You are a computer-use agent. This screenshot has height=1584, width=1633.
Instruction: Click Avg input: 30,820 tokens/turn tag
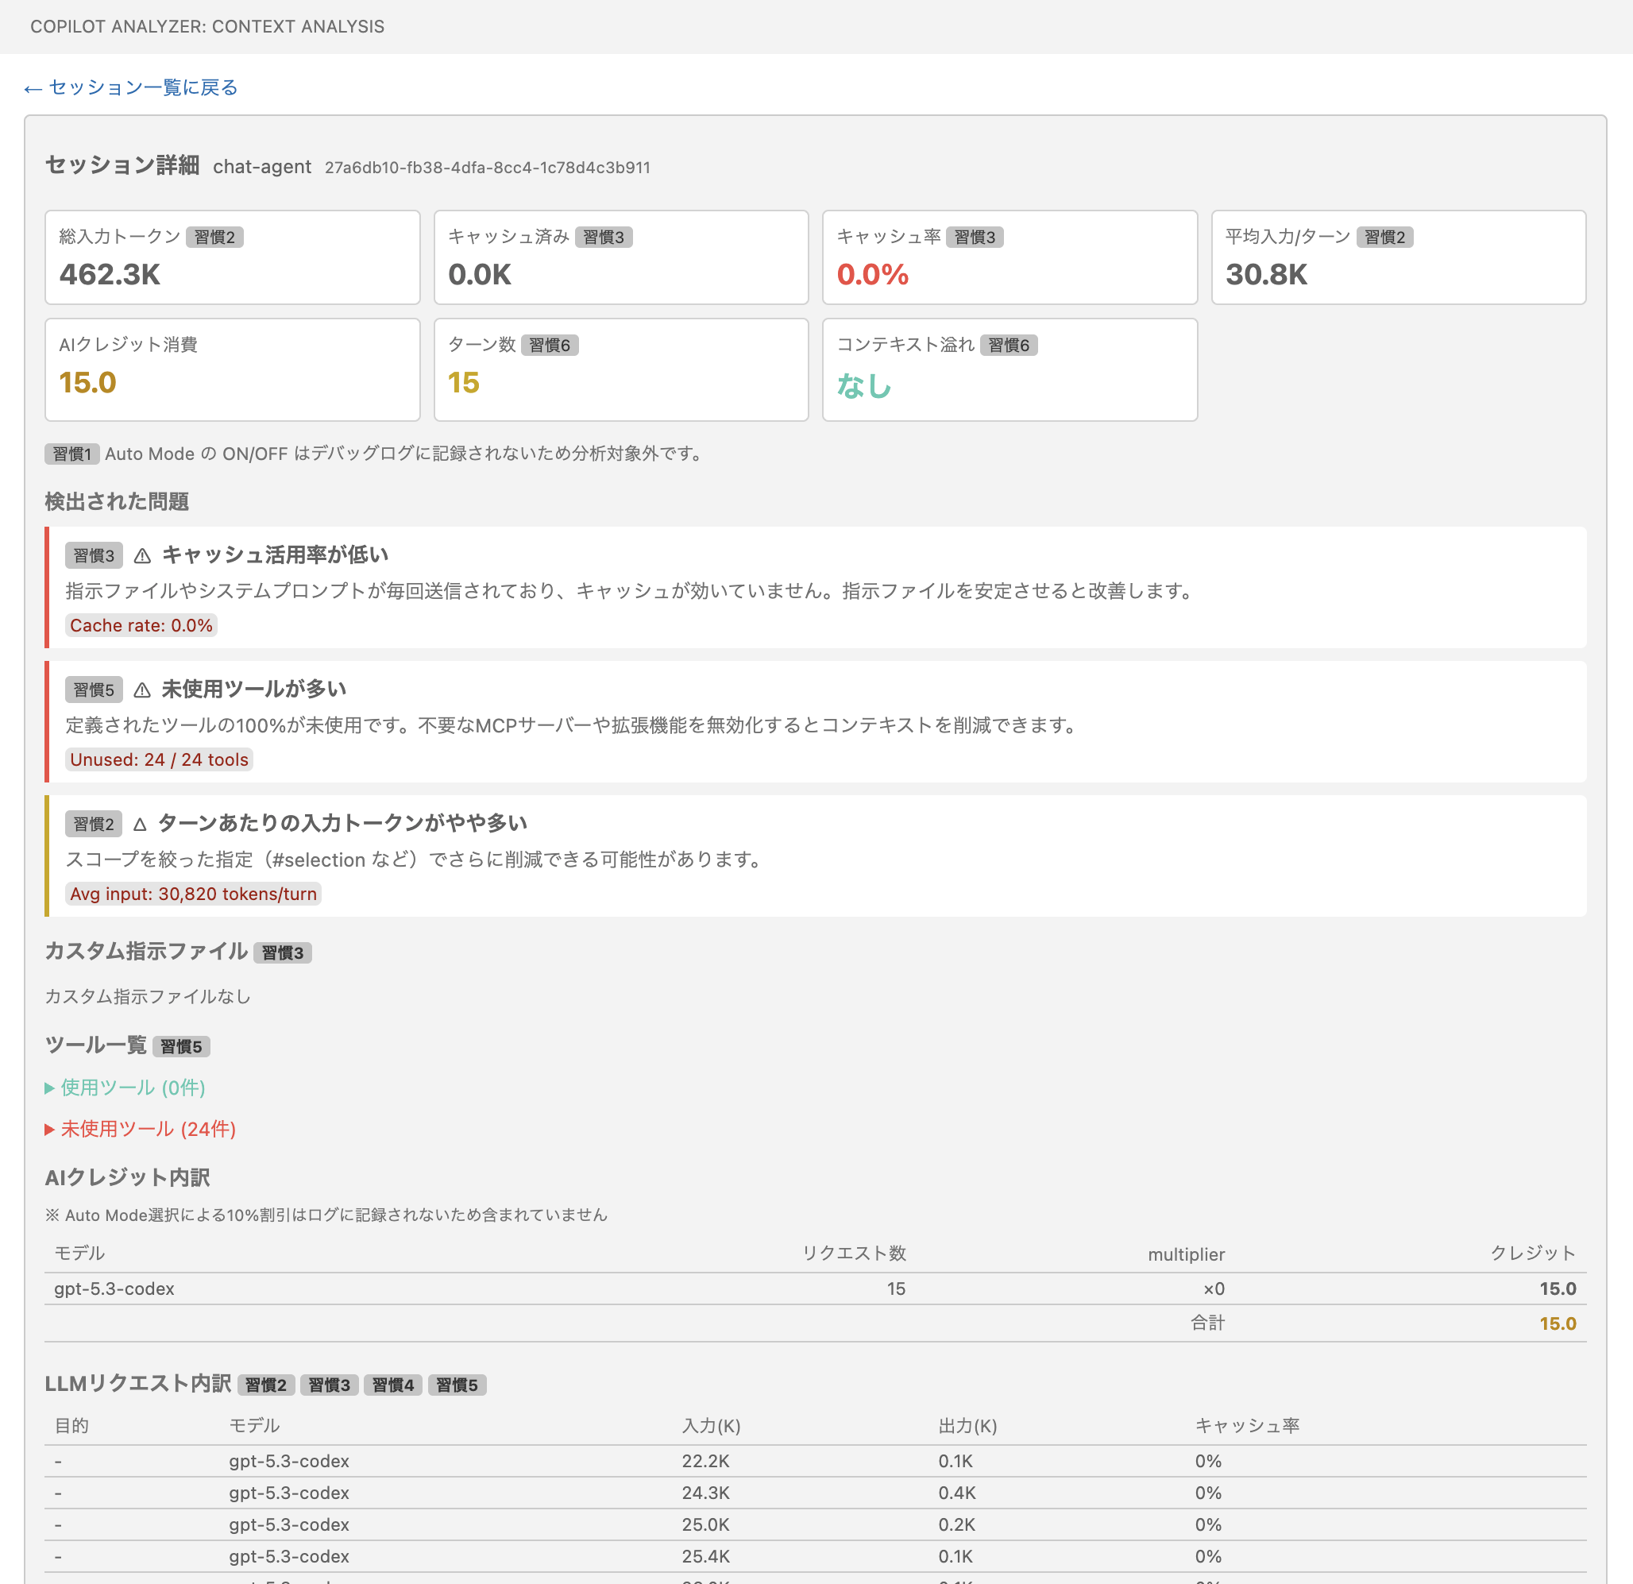[193, 894]
